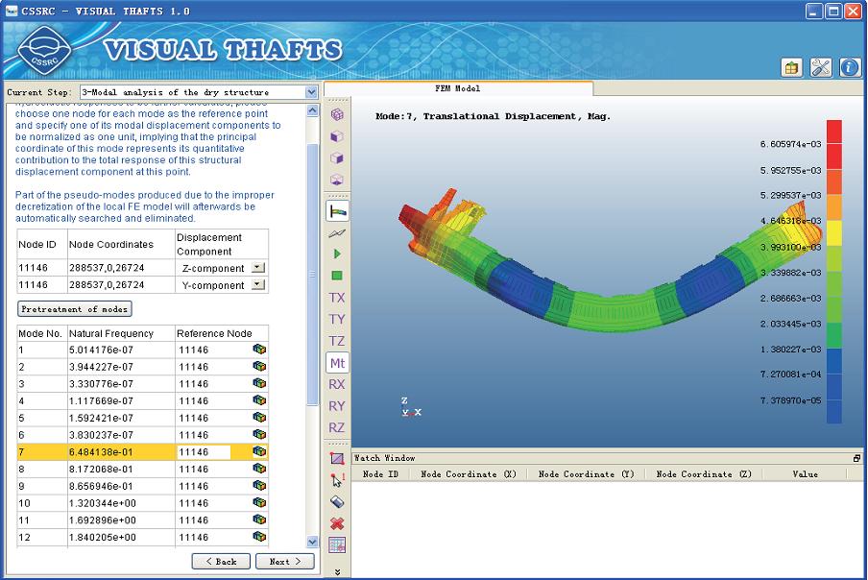Click the Pretreatment of modes button
Viewport: 868px width, 580px height.
[x=75, y=309]
